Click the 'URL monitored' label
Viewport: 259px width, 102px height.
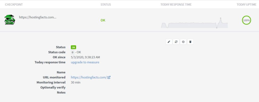[x=54, y=77]
